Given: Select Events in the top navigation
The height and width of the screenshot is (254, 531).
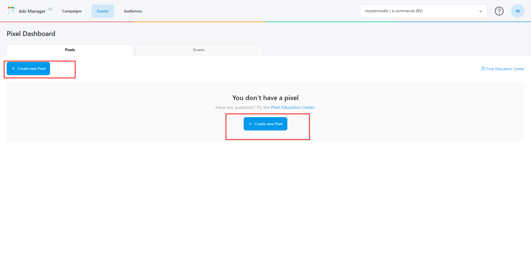Looking at the screenshot, I should [103, 11].
